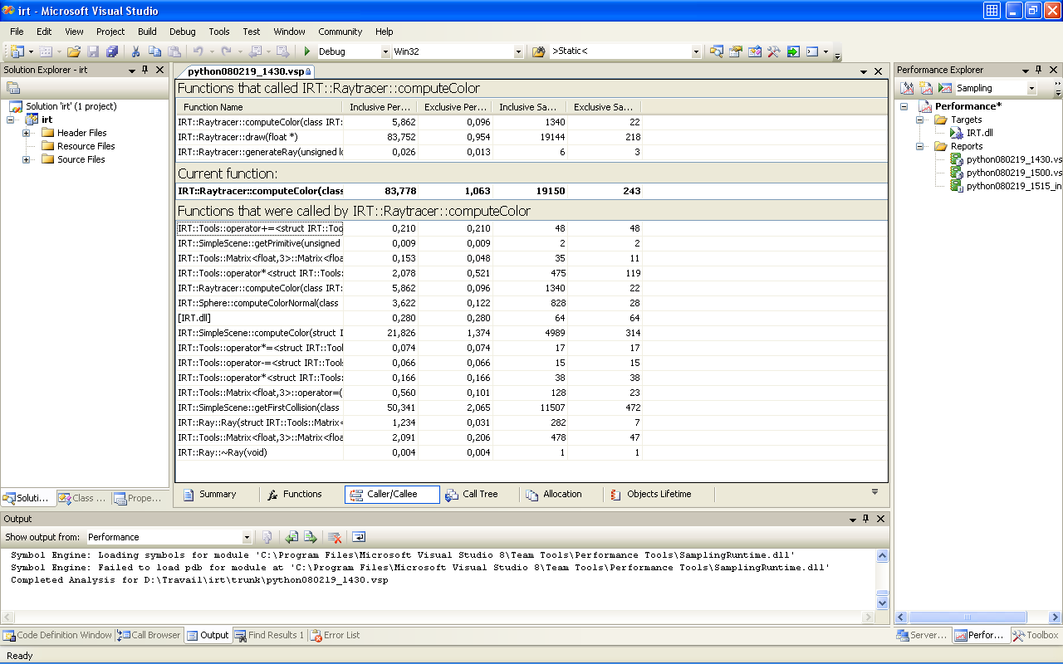Click the Solution Explorer Properties icon
Viewport: 1063px width, 664px height.
(13, 88)
